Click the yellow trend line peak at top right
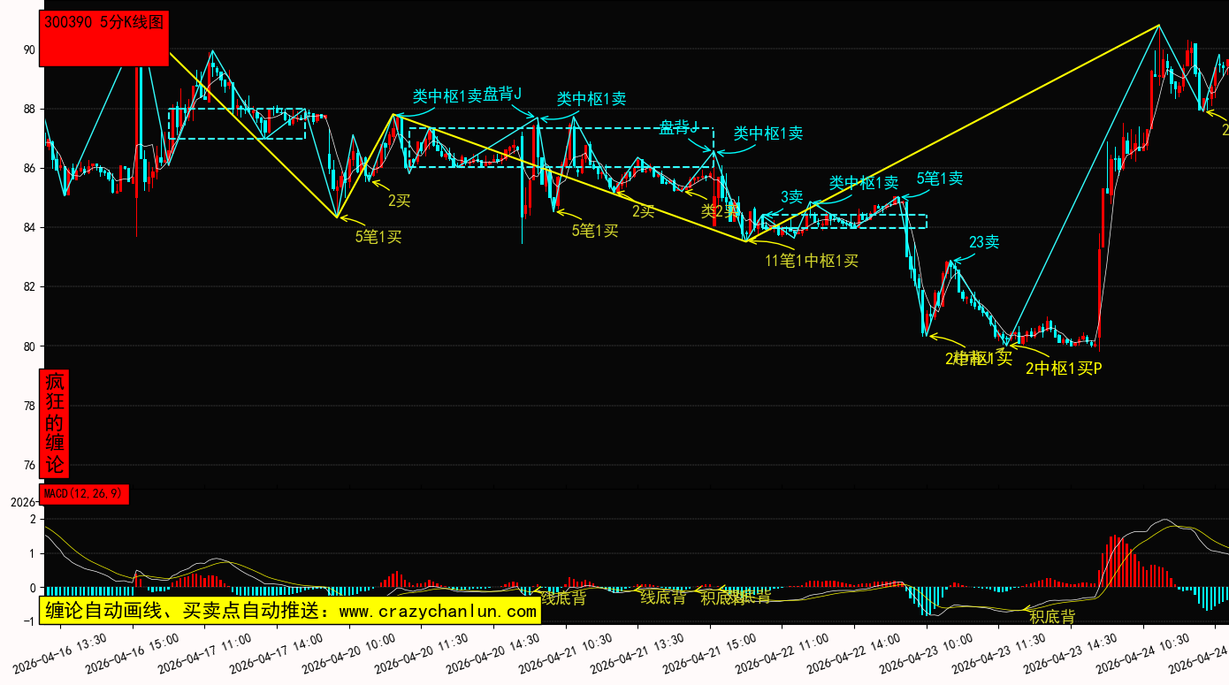The height and width of the screenshot is (685, 1229). point(1158,26)
